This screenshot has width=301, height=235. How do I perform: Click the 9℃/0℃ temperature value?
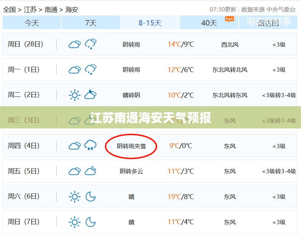click(x=181, y=146)
